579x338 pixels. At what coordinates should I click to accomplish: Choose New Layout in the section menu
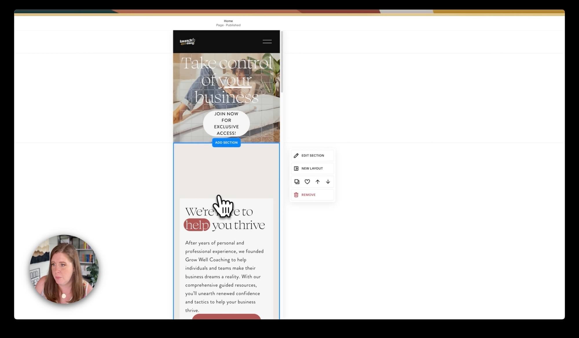point(312,168)
